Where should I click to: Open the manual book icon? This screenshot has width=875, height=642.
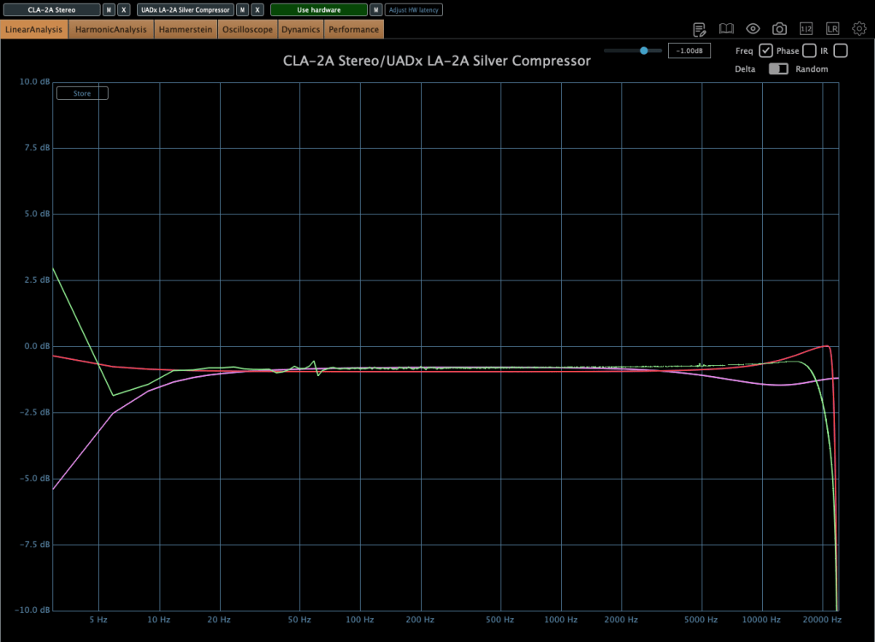[x=726, y=29]
